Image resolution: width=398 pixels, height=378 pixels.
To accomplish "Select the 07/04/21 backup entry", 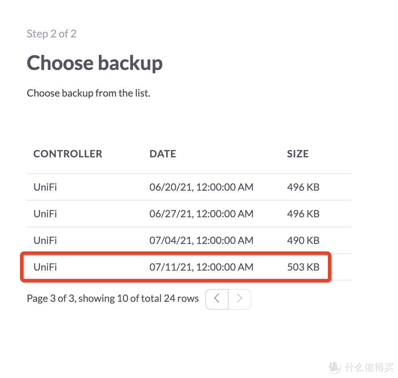I will point(175,240).
